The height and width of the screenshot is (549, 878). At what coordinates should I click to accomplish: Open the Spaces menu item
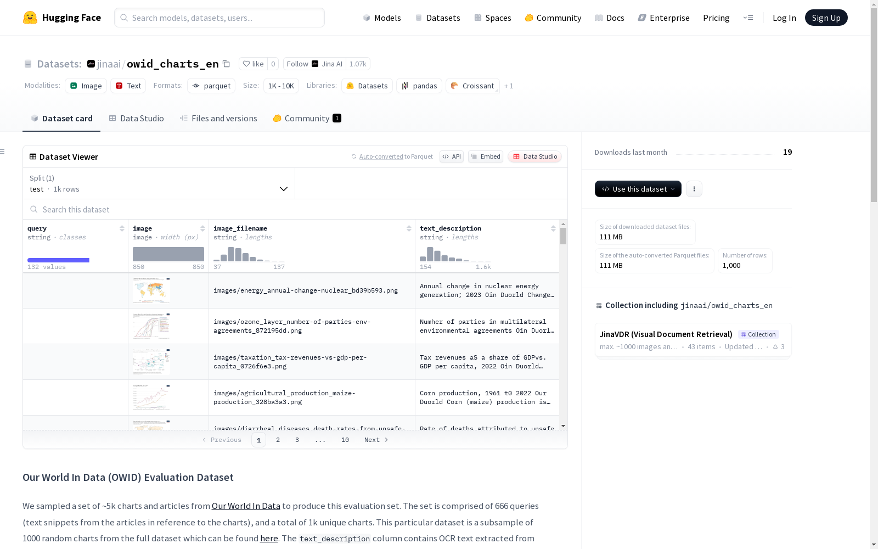pyautogui.click(x=493, y=18)
